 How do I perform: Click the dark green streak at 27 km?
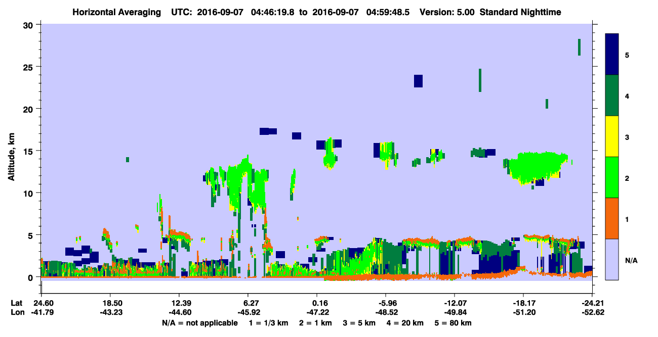(x=579, y=47)
